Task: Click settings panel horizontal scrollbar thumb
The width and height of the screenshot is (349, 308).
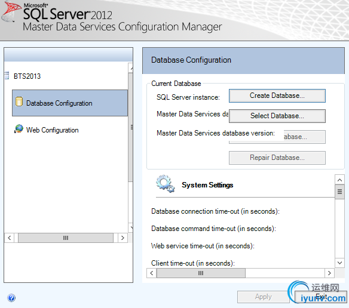Action: coord(201,273)
